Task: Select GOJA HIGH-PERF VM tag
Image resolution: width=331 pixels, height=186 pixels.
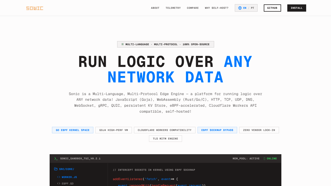Action: [x=114, y=130]
